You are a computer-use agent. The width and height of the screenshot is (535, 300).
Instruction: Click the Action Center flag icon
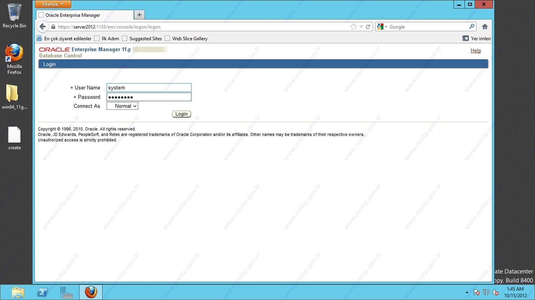[476, 292]
